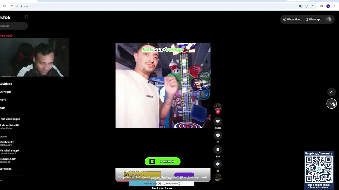This screenshot has width=339, height=190.
Task: Click Ver todos under followed accounts
Action: [6, 169]
